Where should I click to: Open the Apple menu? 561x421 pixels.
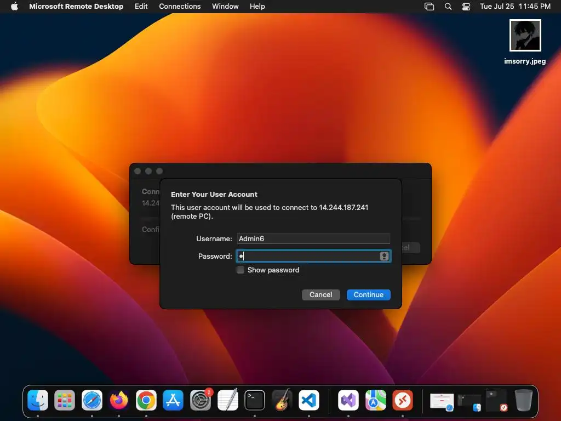click(14, 7)
